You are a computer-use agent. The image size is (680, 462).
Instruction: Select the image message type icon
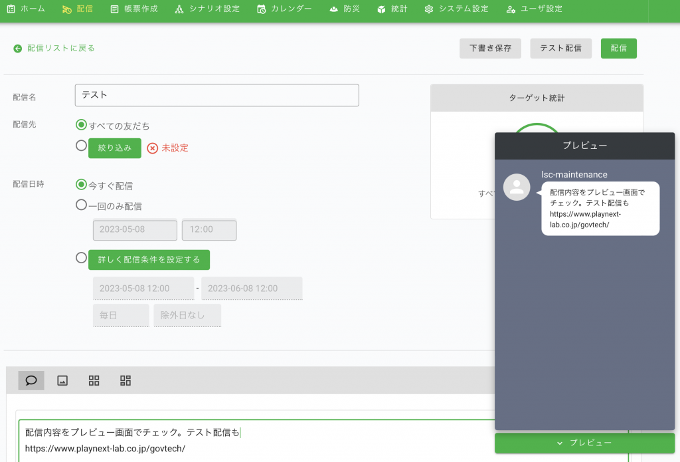[x=62, y=380]
